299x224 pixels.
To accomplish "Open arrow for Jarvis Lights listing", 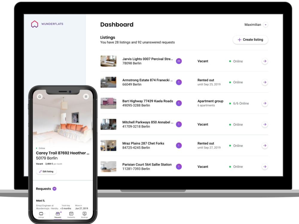I will click(265, 61).
